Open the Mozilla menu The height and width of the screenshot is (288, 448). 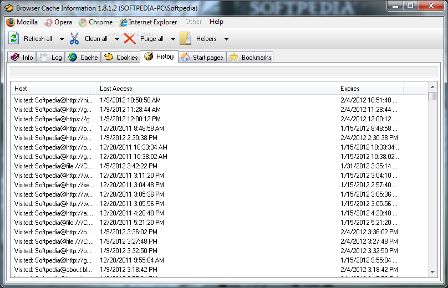tap(22, 22)
